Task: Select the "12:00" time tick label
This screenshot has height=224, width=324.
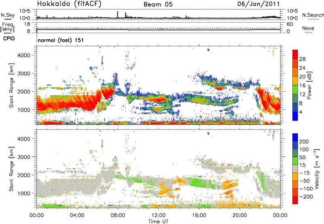Action: pos(158,216)
